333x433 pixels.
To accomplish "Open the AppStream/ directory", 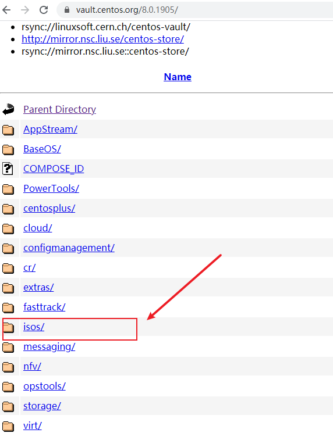I will tap(50, 129).
